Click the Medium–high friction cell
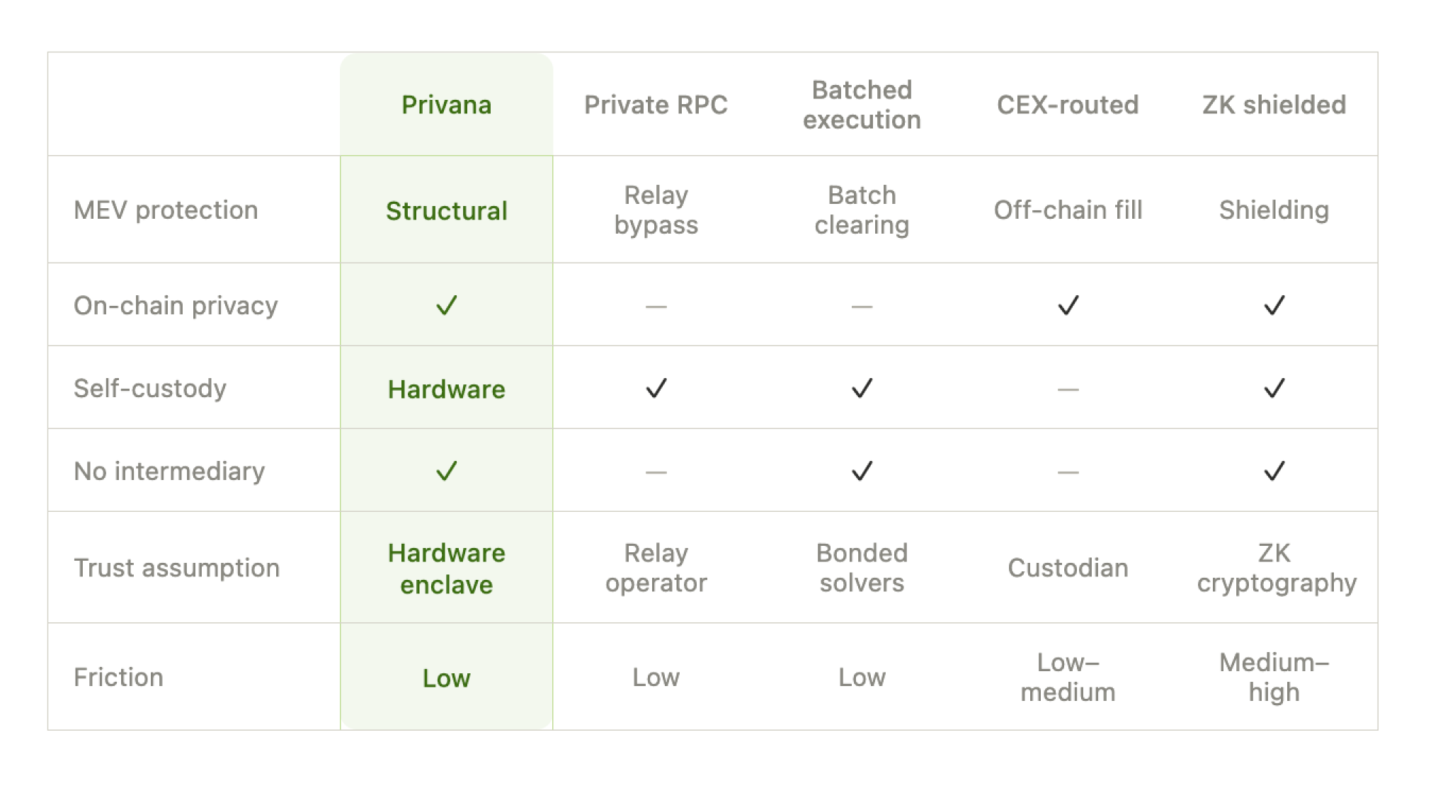 (x=1274, y=677)
